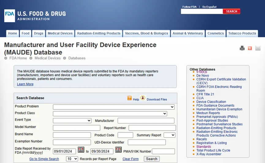Open the Cosmetics navigation tab

click(216, 33)
